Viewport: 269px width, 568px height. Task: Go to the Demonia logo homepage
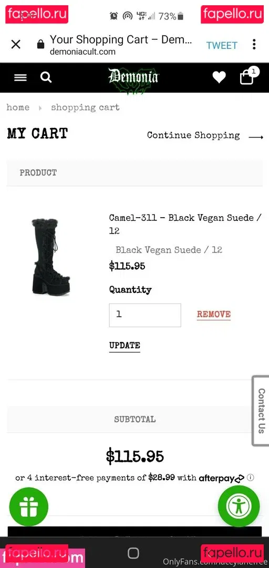click(x=133, y=77)
